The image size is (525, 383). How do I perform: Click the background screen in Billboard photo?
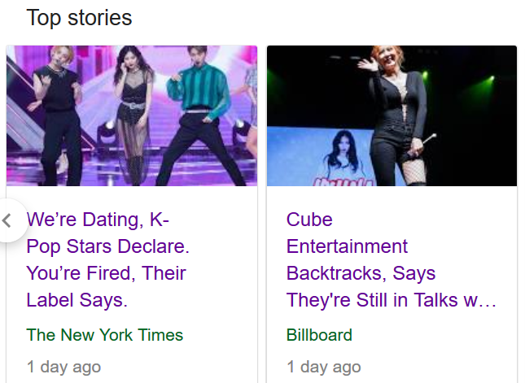click(326, 159)
